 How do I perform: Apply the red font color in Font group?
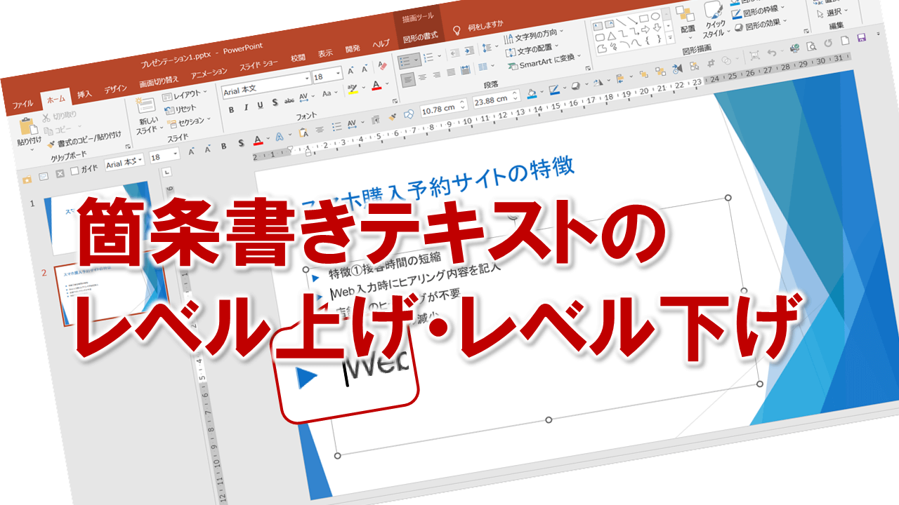pos(377,87)
